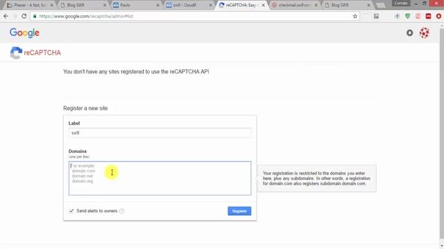Close the checkmail tab
The height and width of the screenshot is (249, 444).
coord(316,5)
